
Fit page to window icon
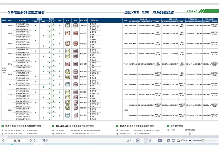pos(173,140)
